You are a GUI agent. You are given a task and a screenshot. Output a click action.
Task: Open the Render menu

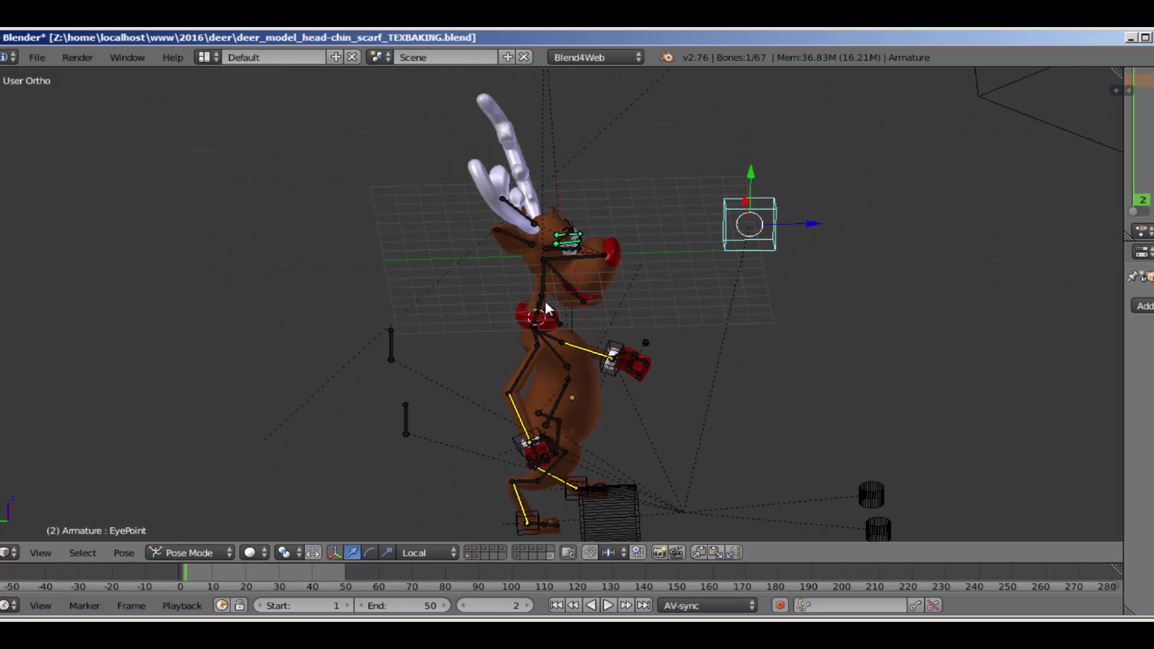(77, 57)
